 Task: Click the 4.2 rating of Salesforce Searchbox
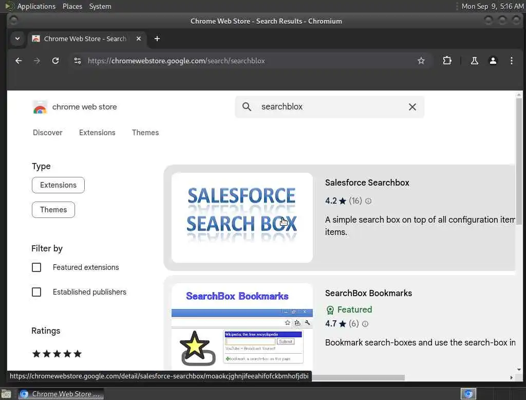point(335,201)
